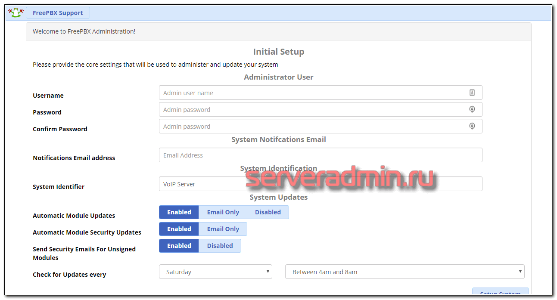Open the Between 4am and 8am time dropdown
The height and width of the screenshot is (300, 557).
click(x=405, y=272)
